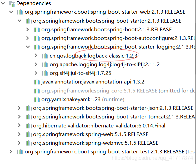
Task: Click library icon of spring-webmvc:5.1.5.RELEASE
Action: click(x=29, y=143)
